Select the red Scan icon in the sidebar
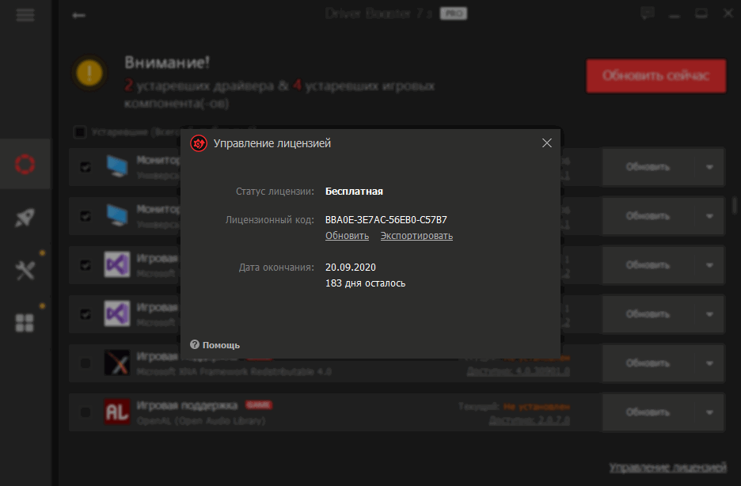 point(25,165)
